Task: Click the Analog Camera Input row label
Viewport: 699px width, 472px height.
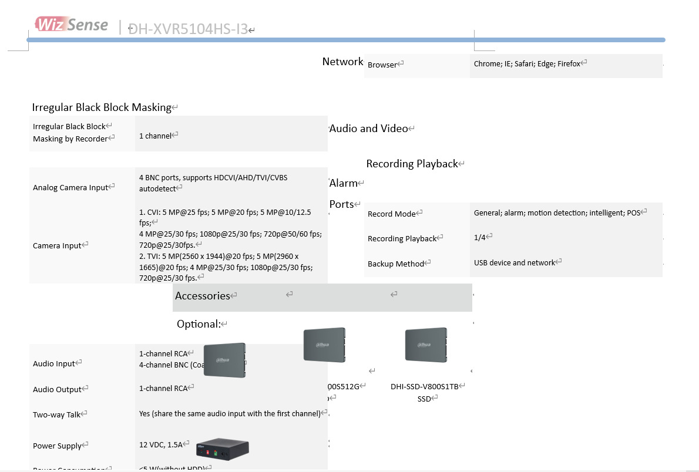Action: click(70, 188)
